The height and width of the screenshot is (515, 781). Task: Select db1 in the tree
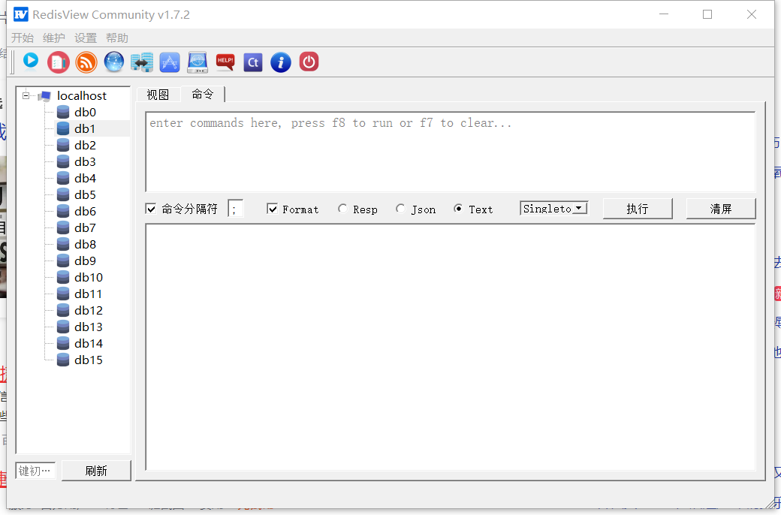(85, 128)
